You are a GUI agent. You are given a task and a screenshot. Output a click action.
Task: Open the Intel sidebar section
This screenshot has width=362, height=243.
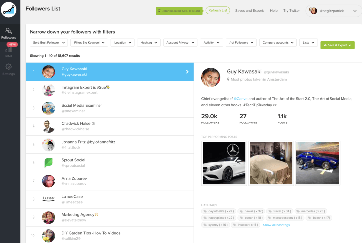[x=9, y=52]
